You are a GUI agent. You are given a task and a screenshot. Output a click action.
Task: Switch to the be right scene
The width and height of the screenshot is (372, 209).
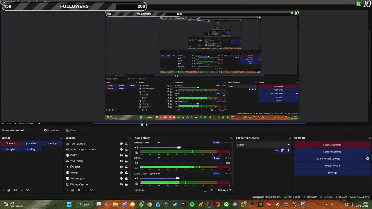click(10, 149)
